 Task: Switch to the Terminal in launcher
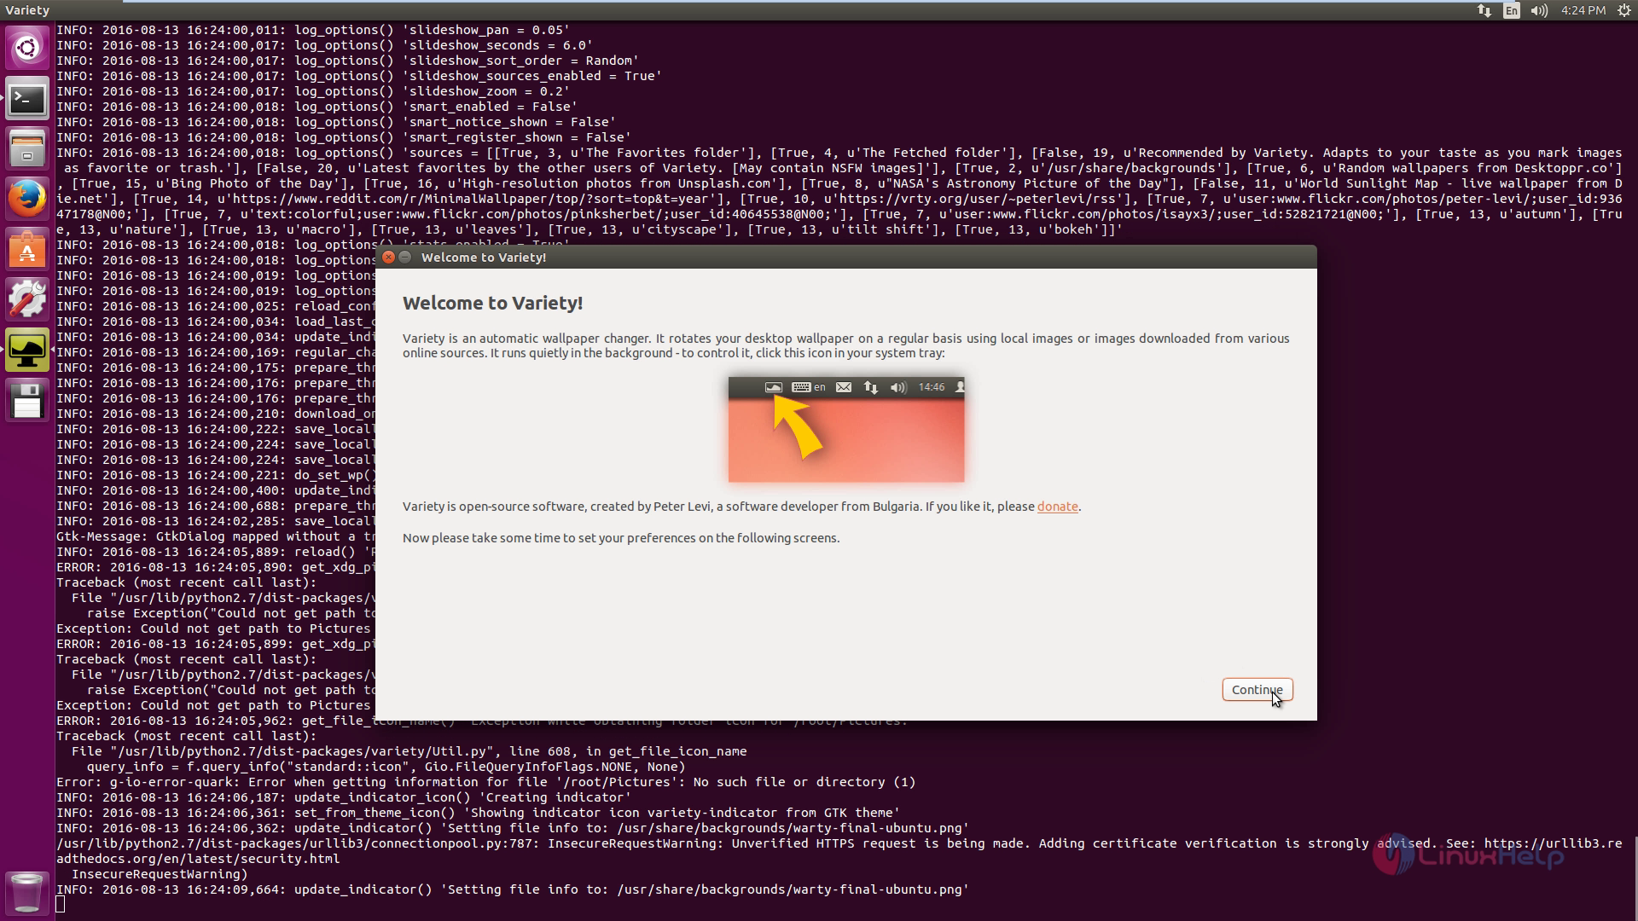click(27, 100)
